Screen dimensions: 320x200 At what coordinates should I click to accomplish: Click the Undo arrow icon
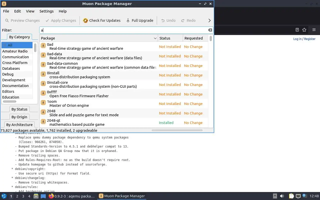click(x=163, y=20)
